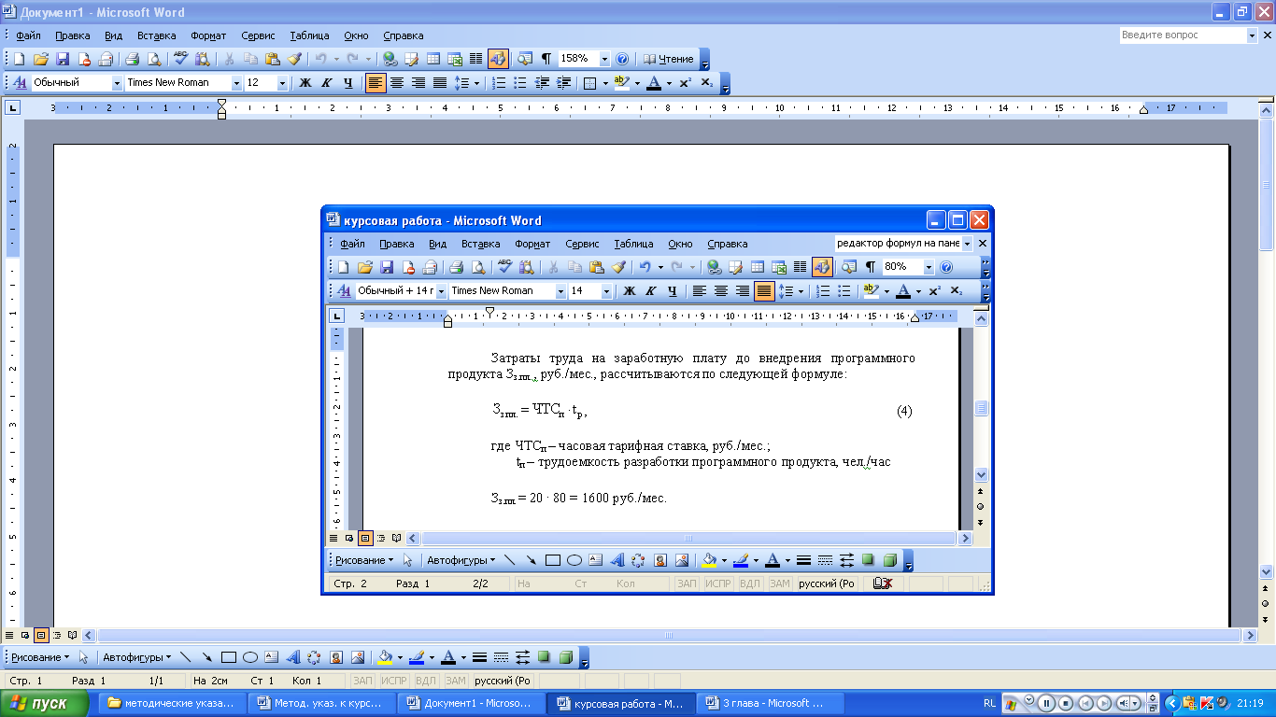Screen dimensions: 1276x717
Task: Click Increase Indent in Документ1 formatting bar
Action: 563,83
